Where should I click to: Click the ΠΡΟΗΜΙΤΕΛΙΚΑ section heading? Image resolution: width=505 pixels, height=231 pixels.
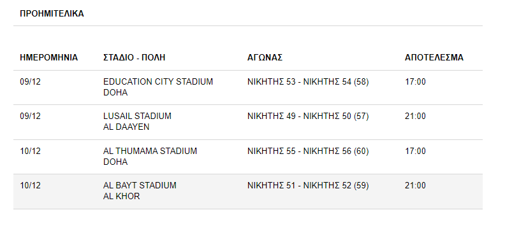52,13
